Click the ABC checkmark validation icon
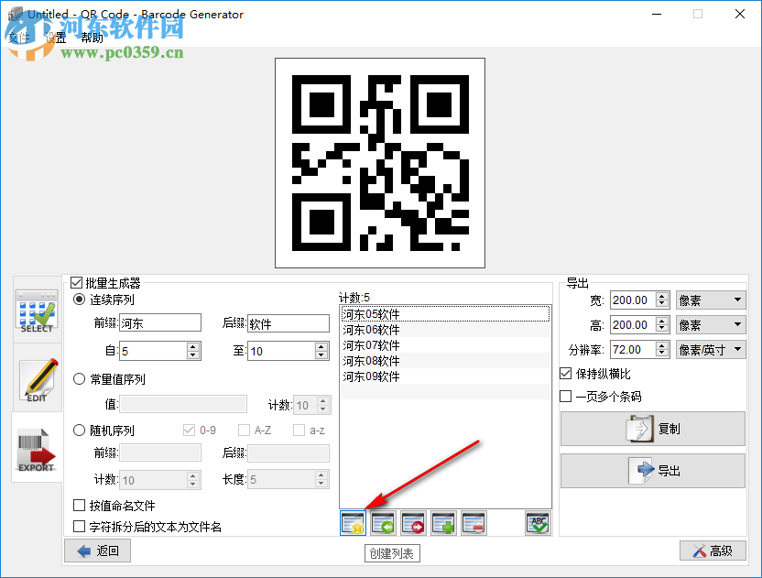The image size is (762, 578). pyautogui.click(x=536, y=522)
